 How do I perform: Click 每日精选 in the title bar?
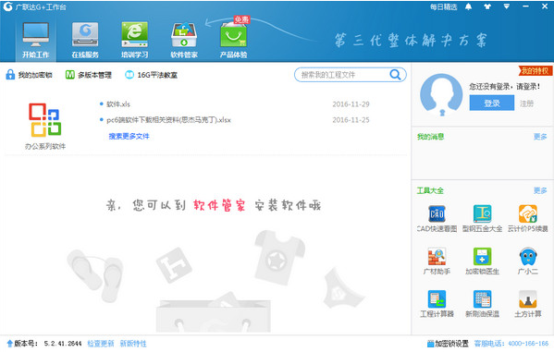point(443,6)
